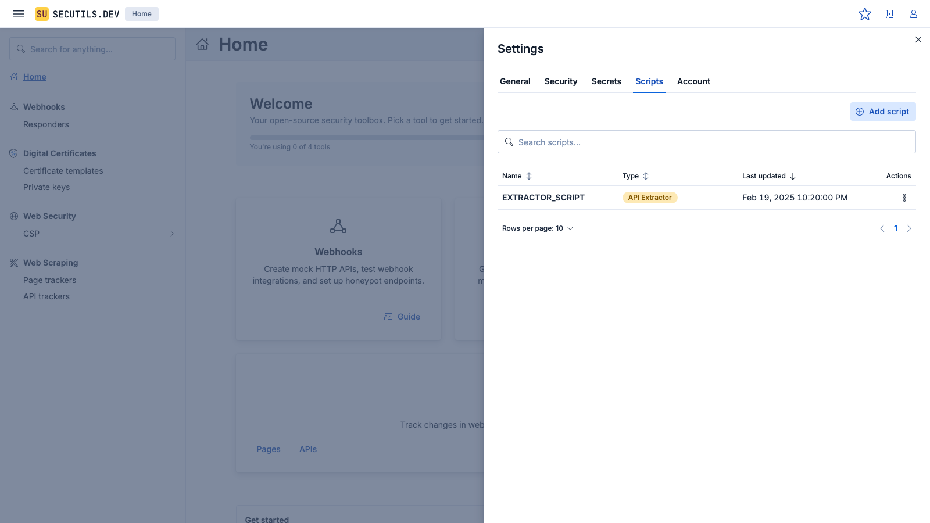Click the user account profile icon
Screen dimensions: 930x523
pos(914,14)
